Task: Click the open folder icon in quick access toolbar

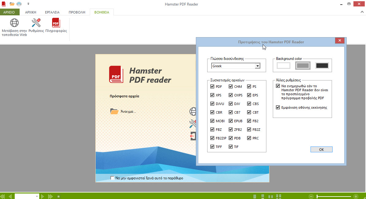Action: (x=12, y=4)
